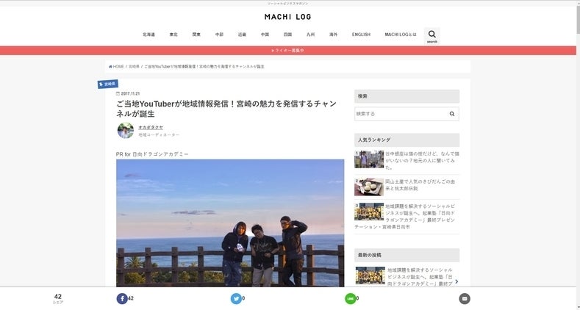The image size is (580, 310).
Task: Open the MACHI LOGとは menu item
Action: point(400,35)
